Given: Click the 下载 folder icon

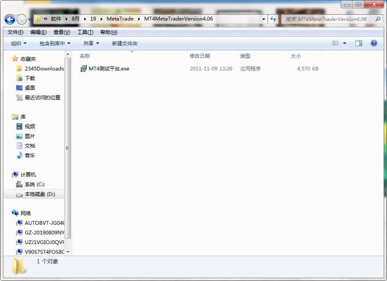Looking at the screenshot, I should click(19, 78).
